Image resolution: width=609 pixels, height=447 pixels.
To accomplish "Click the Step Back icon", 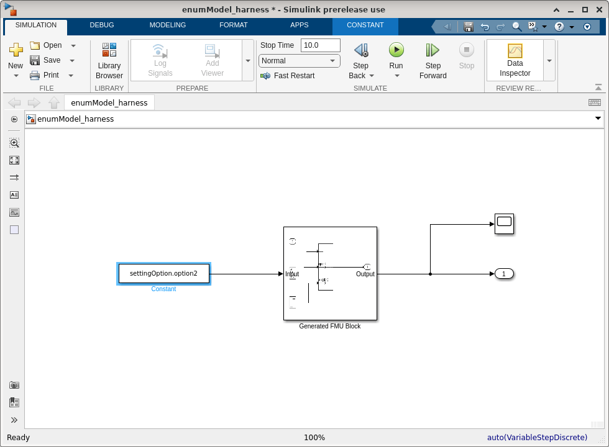I will 361,50.
